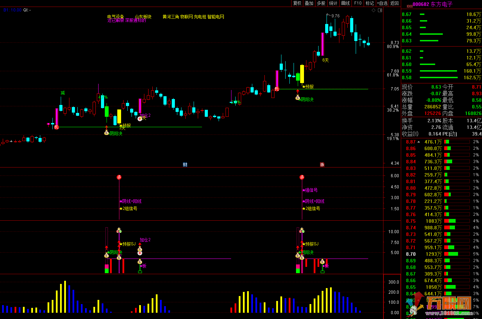
Task: Click the red 托 marker on the white line
Action: (57, 127)
